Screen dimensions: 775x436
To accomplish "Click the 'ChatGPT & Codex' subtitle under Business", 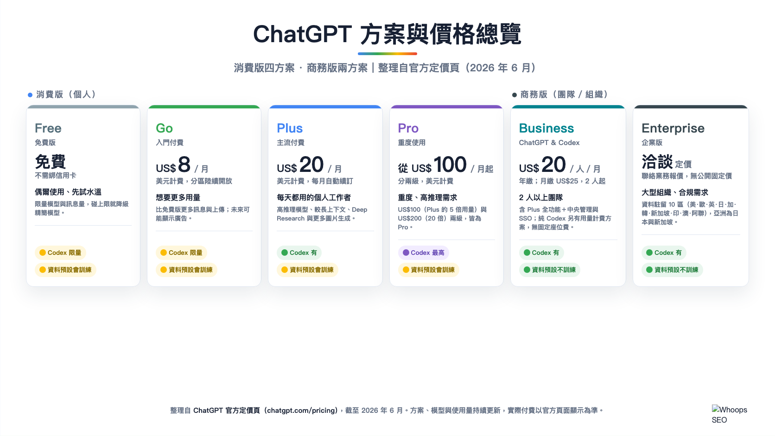I will [x=549, y=143].
